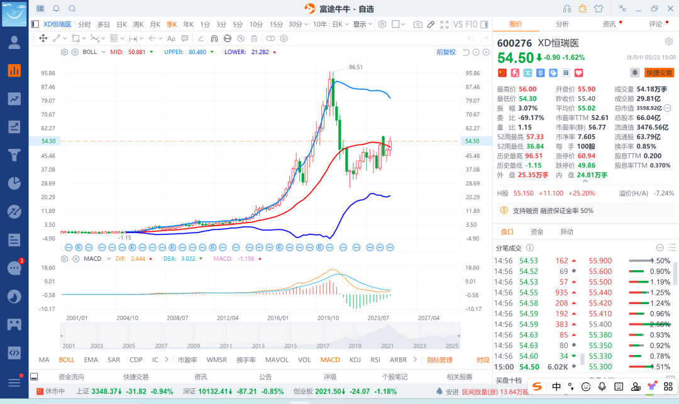Toggle the square checkbox in chart toolbar

(395, 25)
